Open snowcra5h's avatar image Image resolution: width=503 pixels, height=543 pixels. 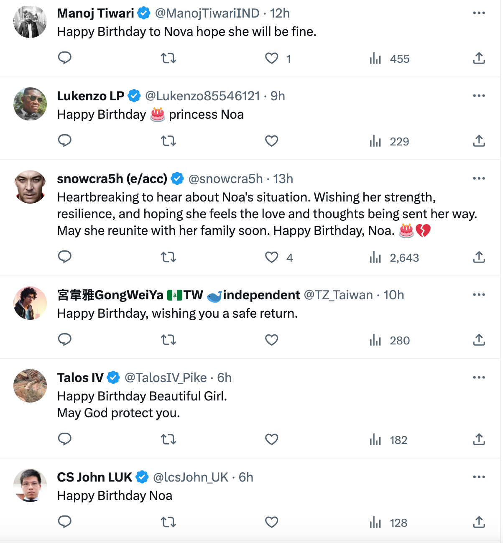tap(30, 187)
